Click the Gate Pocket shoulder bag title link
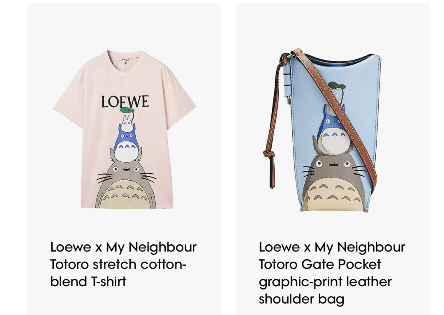Viewport: 444px width, 315px height. pos(332,273)
